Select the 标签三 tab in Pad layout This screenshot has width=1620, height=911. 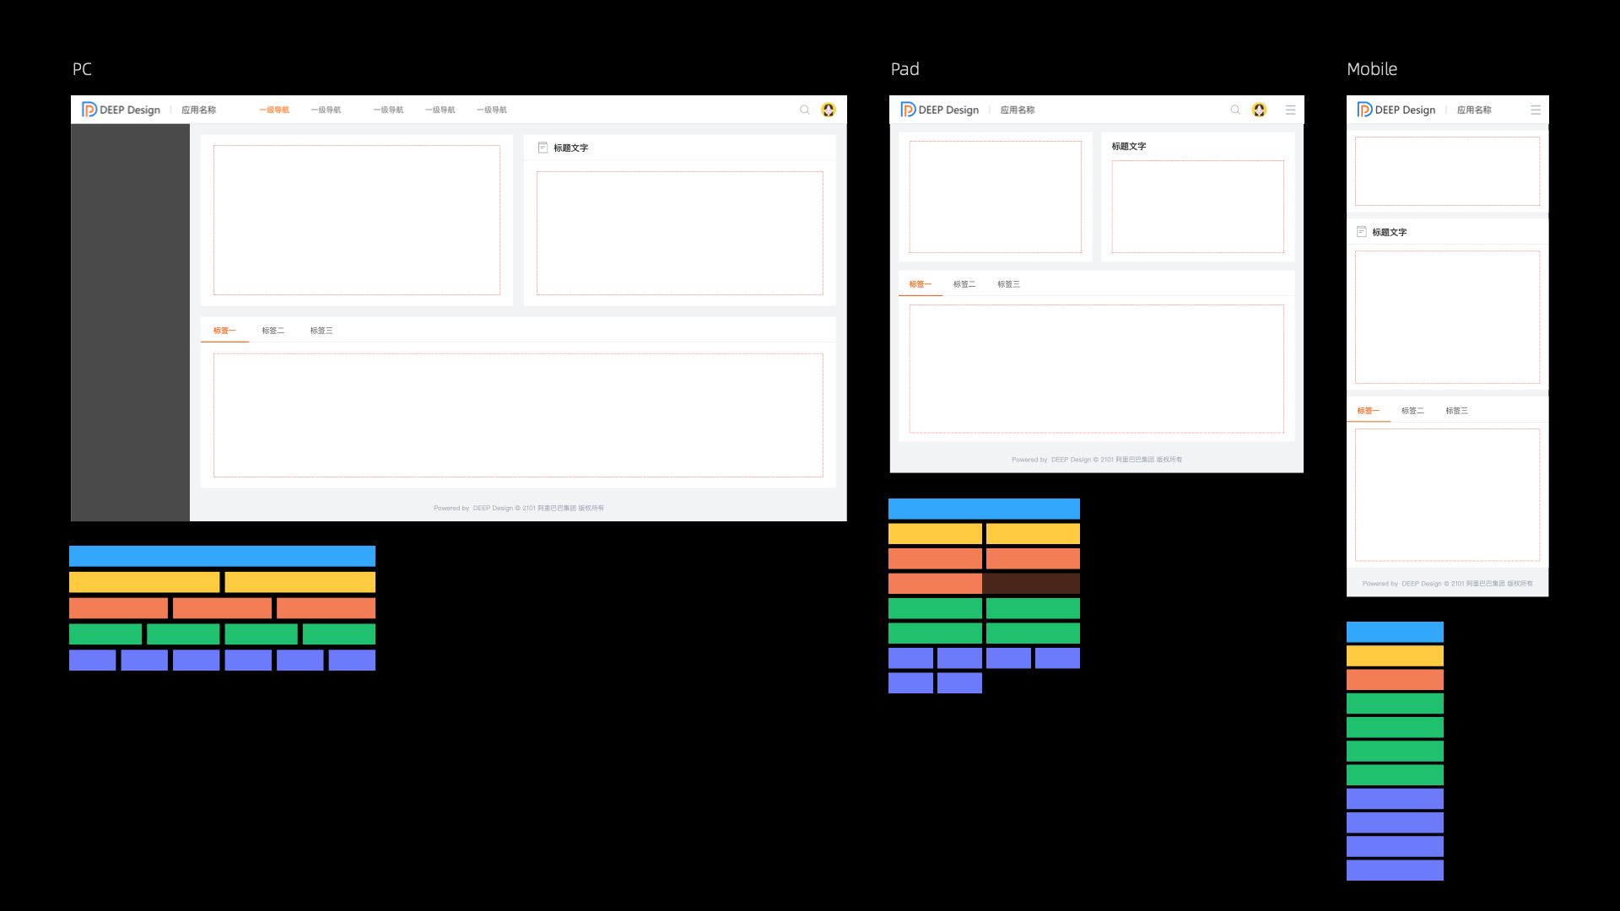pos(1008,284)
